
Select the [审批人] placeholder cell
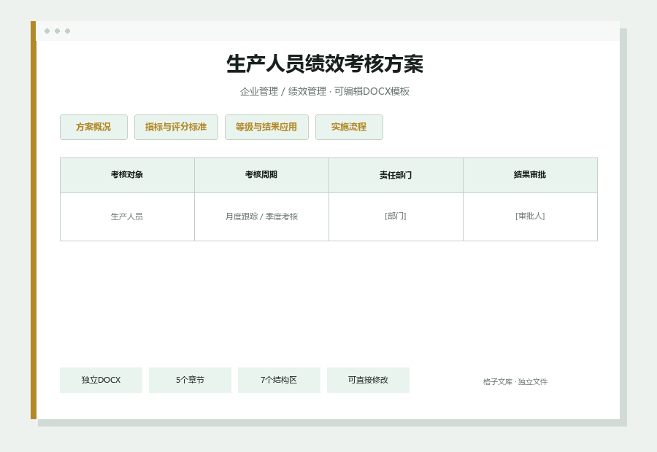click(x=530, y=217)
